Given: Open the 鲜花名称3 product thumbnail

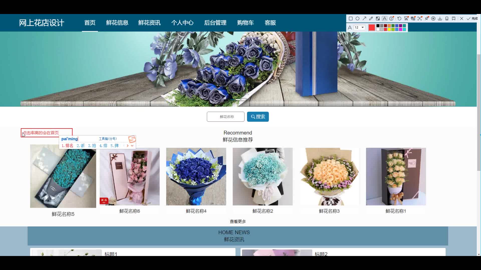Looking at the screenshot, I should 329,176.
